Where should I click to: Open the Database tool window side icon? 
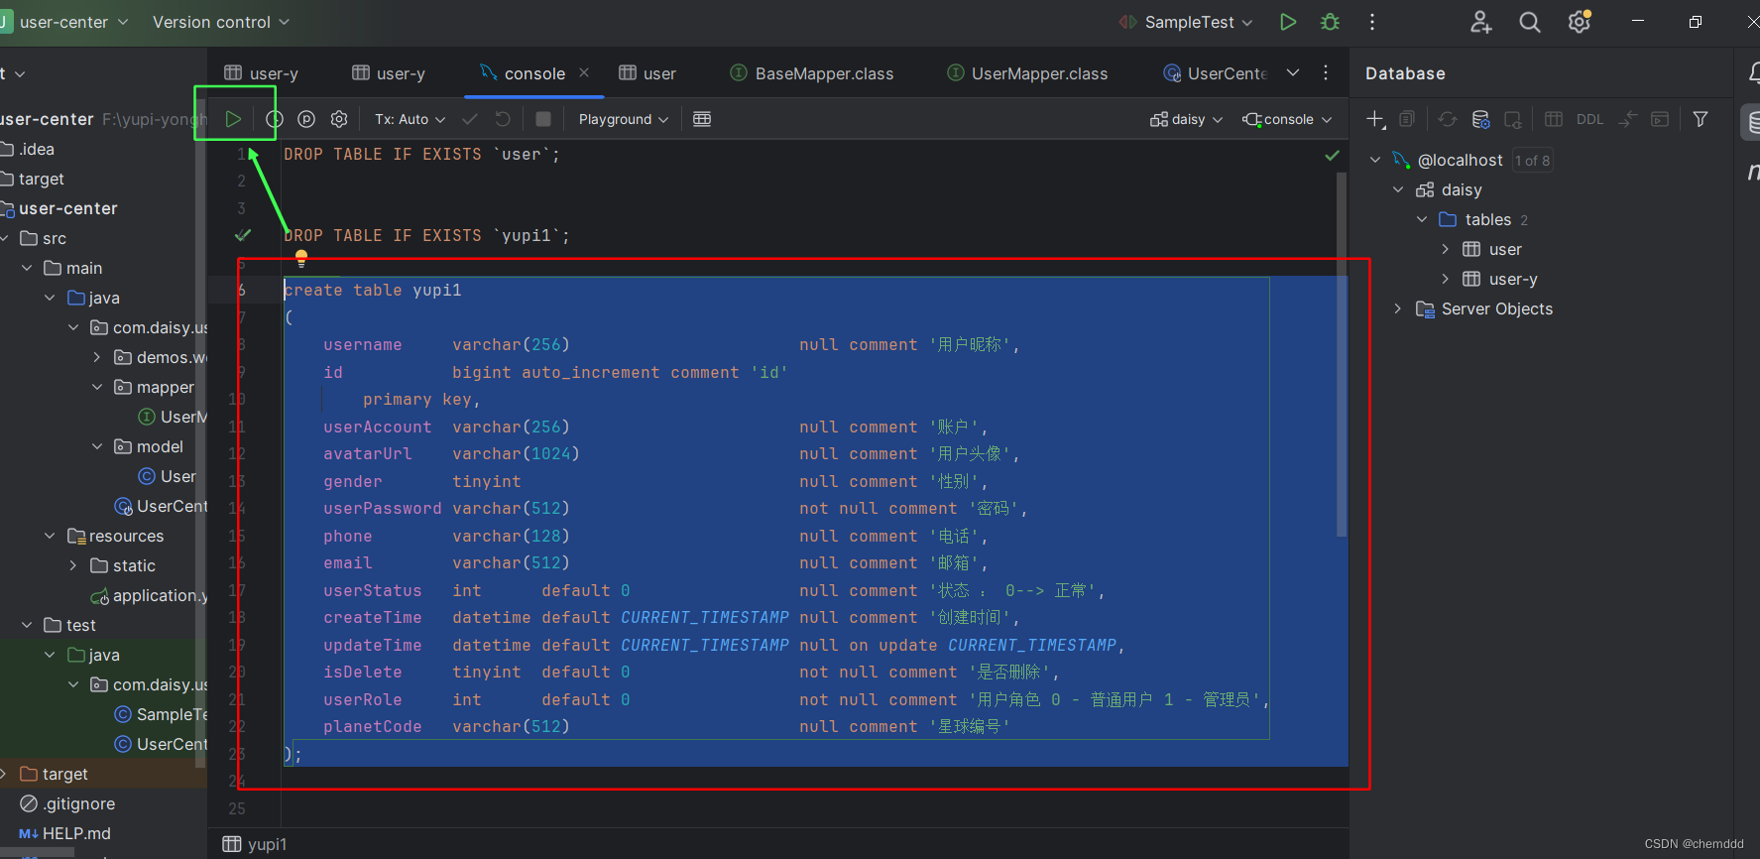(1753, 122)
